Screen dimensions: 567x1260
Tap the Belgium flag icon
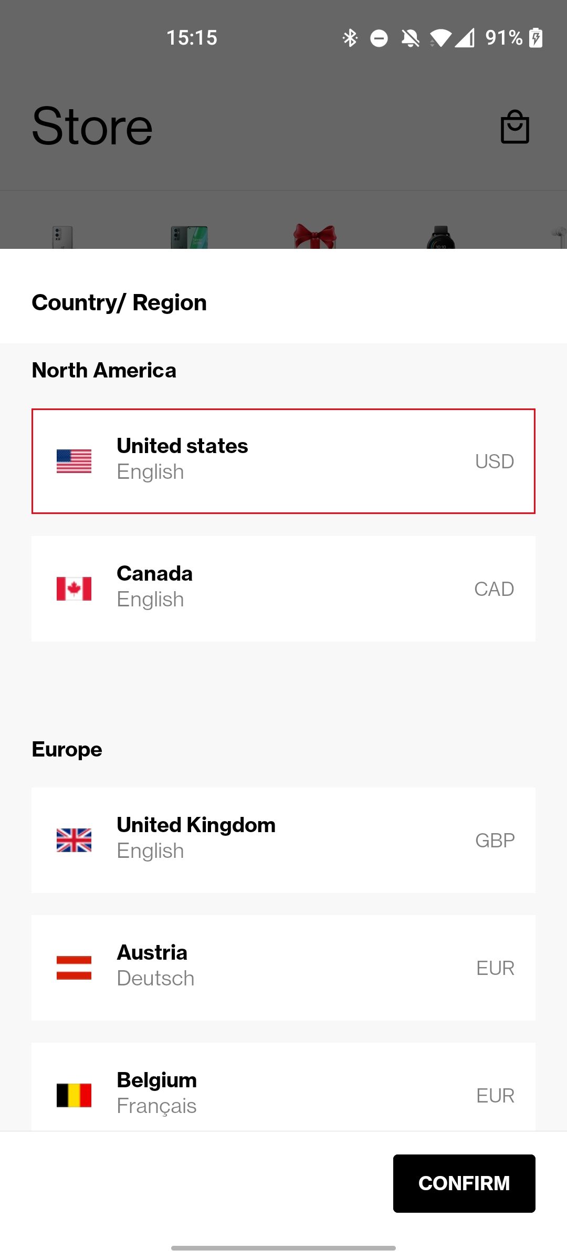point(74,1095)
